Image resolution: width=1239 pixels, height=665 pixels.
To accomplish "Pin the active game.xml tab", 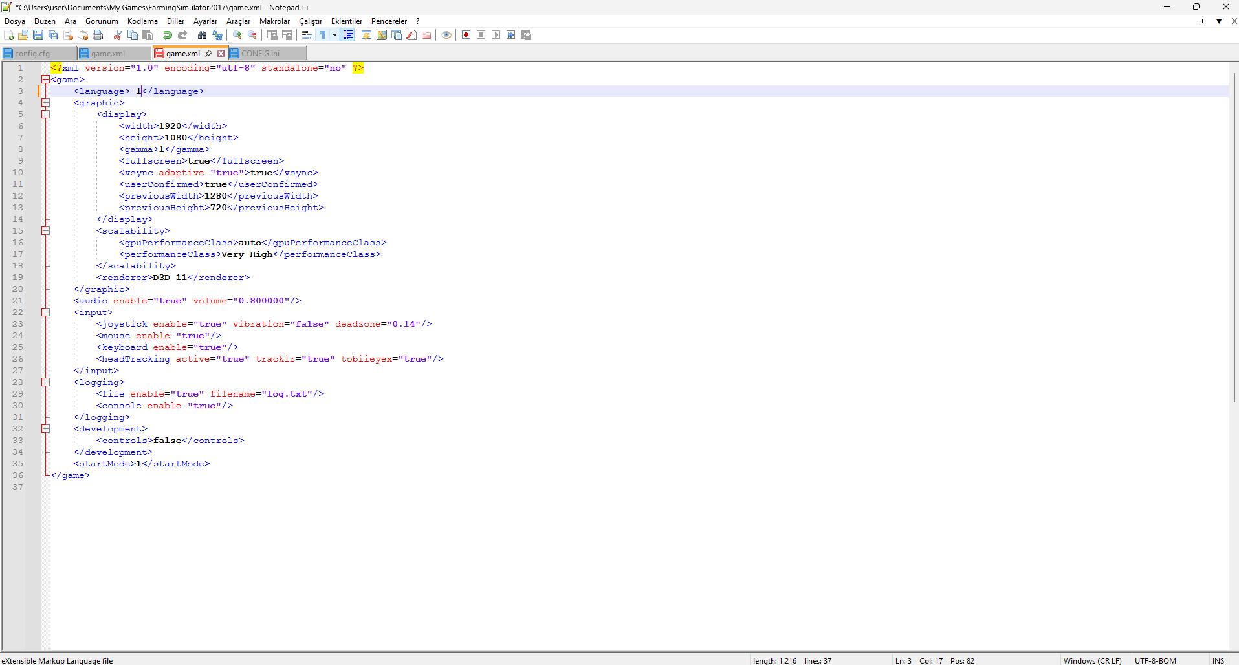I will (209, 54).
